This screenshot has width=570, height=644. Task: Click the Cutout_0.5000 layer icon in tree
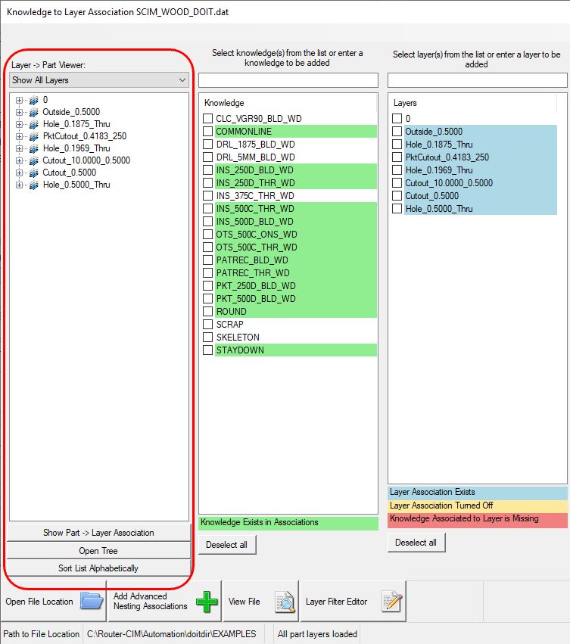33,173
